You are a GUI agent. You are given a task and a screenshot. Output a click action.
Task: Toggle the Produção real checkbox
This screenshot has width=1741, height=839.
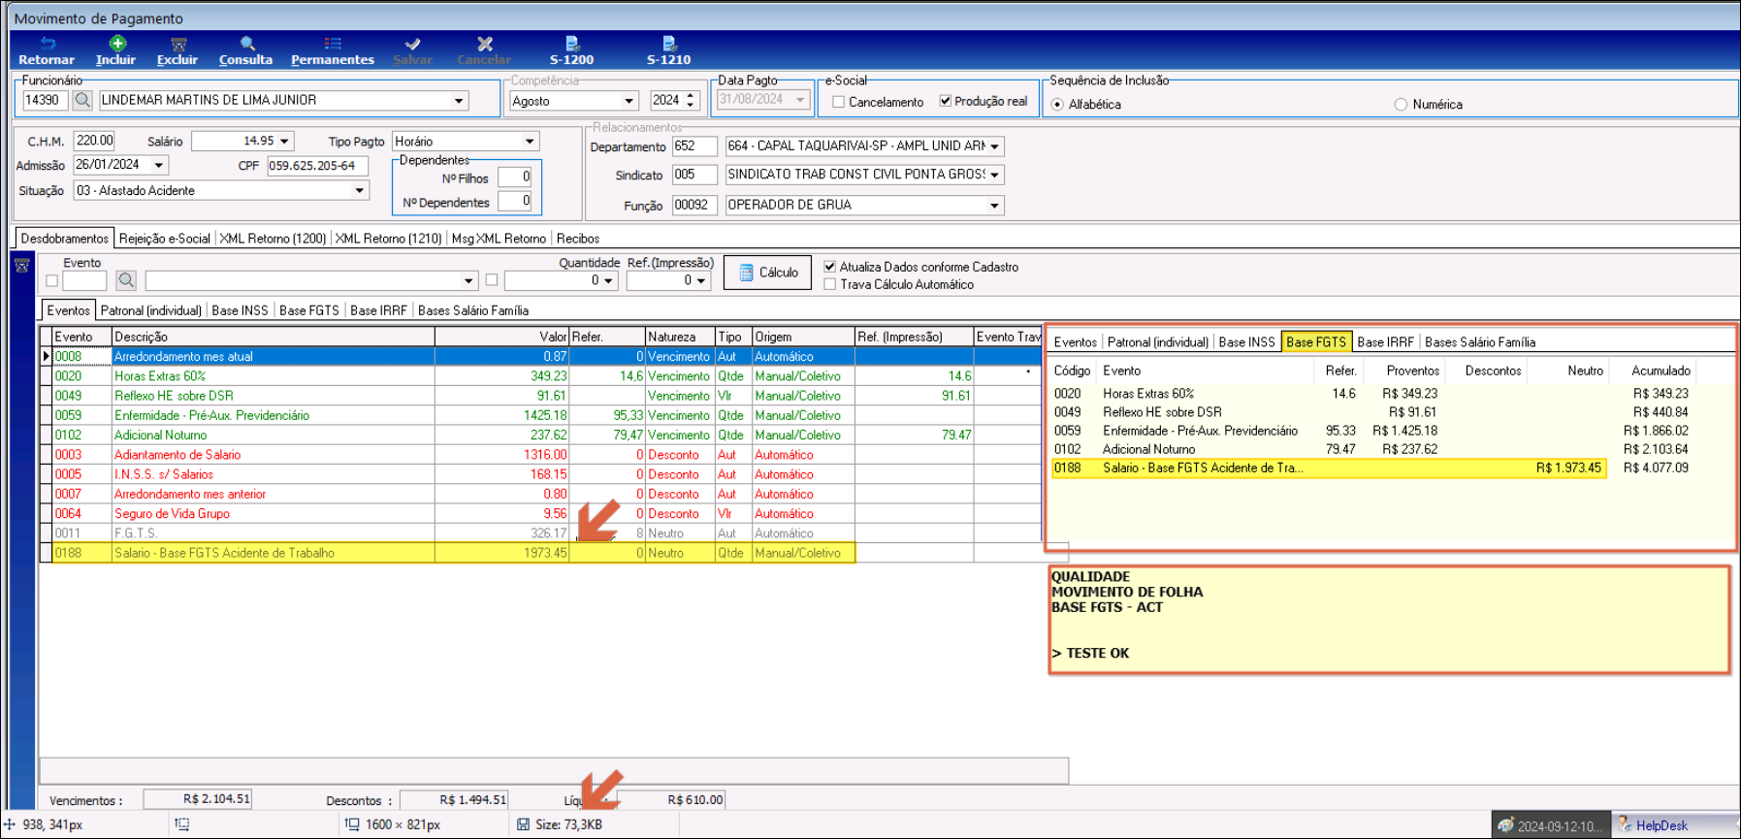(x=946, y=101)
